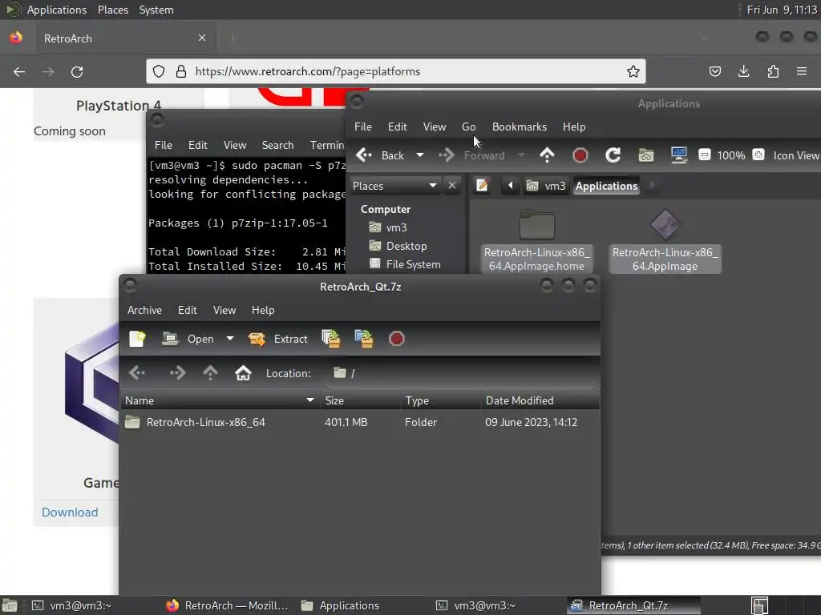Select the RetroArch-Linux-x86_64.AppImage file
Screen dimensions: 821x615
pyautogui.click(x=665, y=240)
